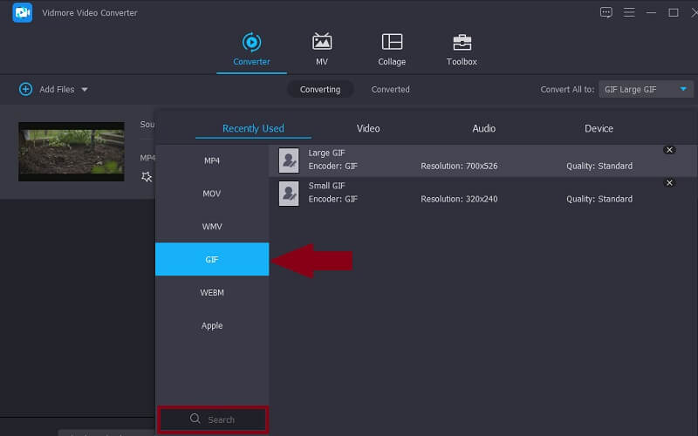Delete the Small GIF preset
The image size is (698, 436).
pos(669,183)
